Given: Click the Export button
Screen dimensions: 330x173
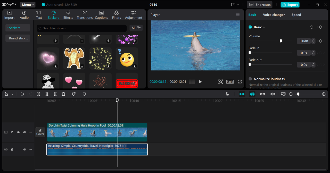Looking at the screenshot, I should pyautogui.click(x=290, y=5).
